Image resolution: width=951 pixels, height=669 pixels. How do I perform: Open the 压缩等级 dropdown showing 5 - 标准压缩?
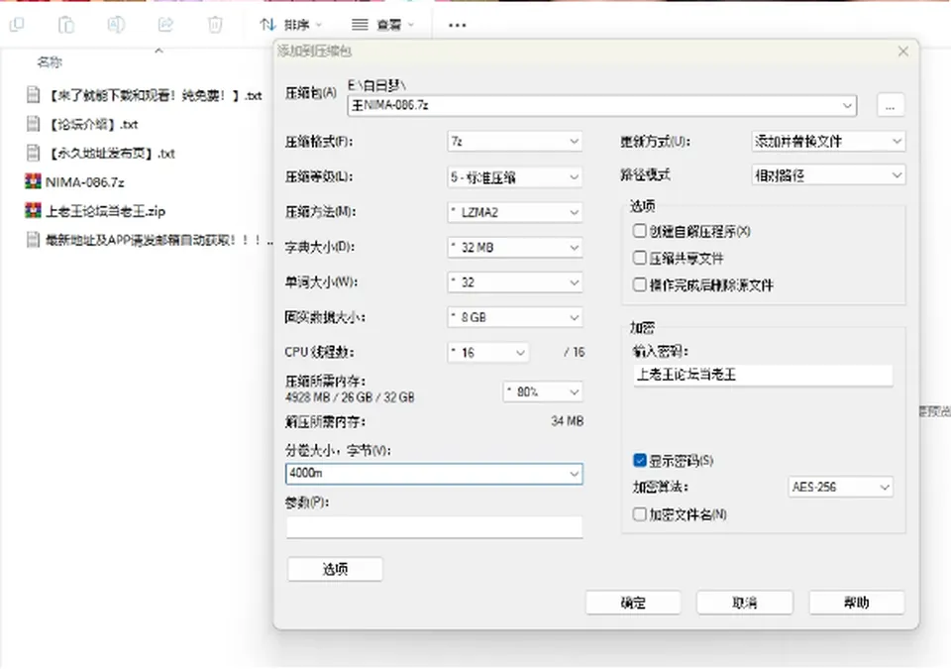click(515, 176)
